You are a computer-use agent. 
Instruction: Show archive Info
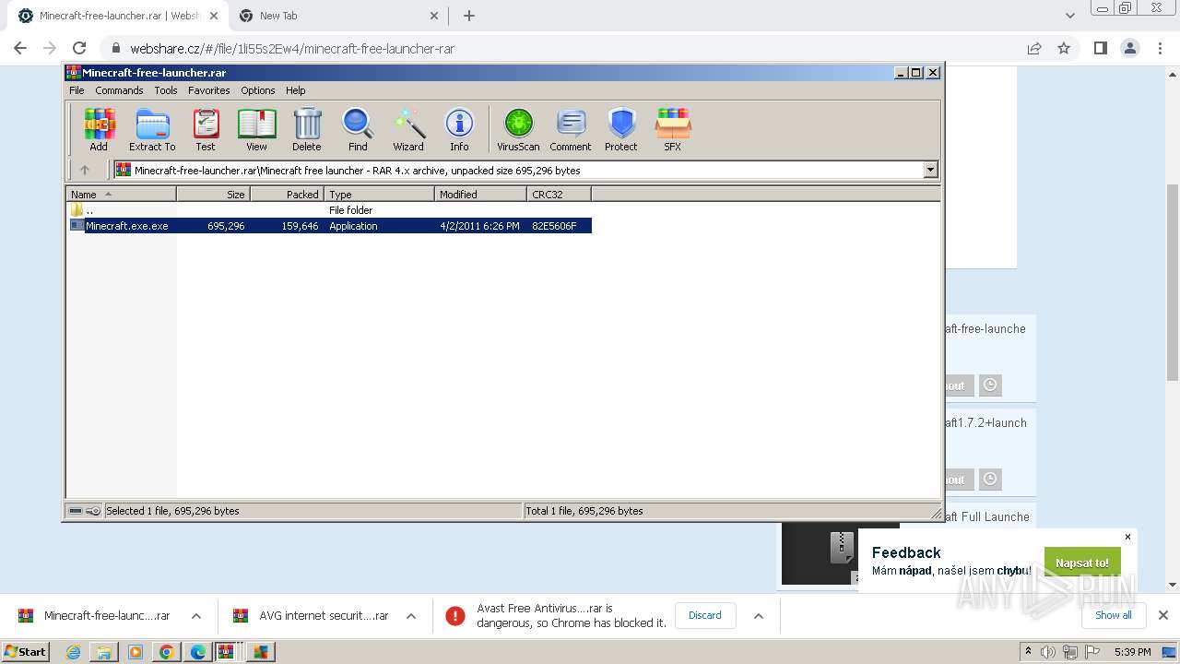459,129
